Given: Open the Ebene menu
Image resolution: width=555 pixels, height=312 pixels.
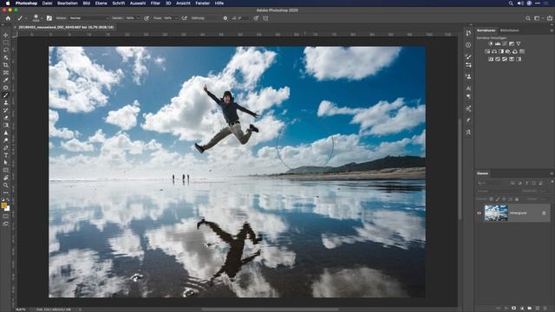Looking at the screenshot, I should point(101,3).
